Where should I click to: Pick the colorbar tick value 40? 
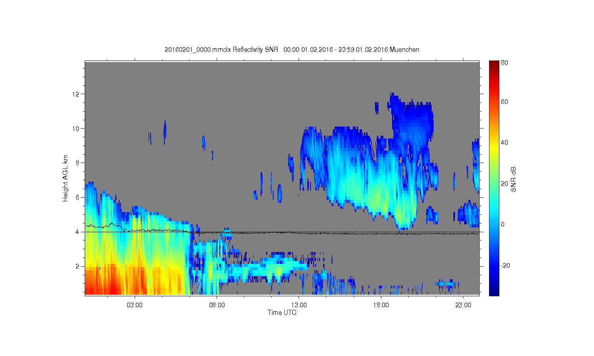(x=505, y=142)
